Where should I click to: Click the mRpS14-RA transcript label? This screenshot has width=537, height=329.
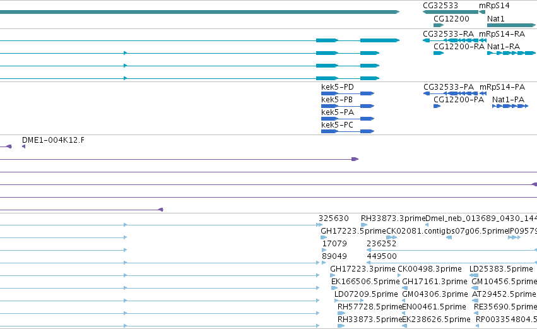[x=502, y=34]
